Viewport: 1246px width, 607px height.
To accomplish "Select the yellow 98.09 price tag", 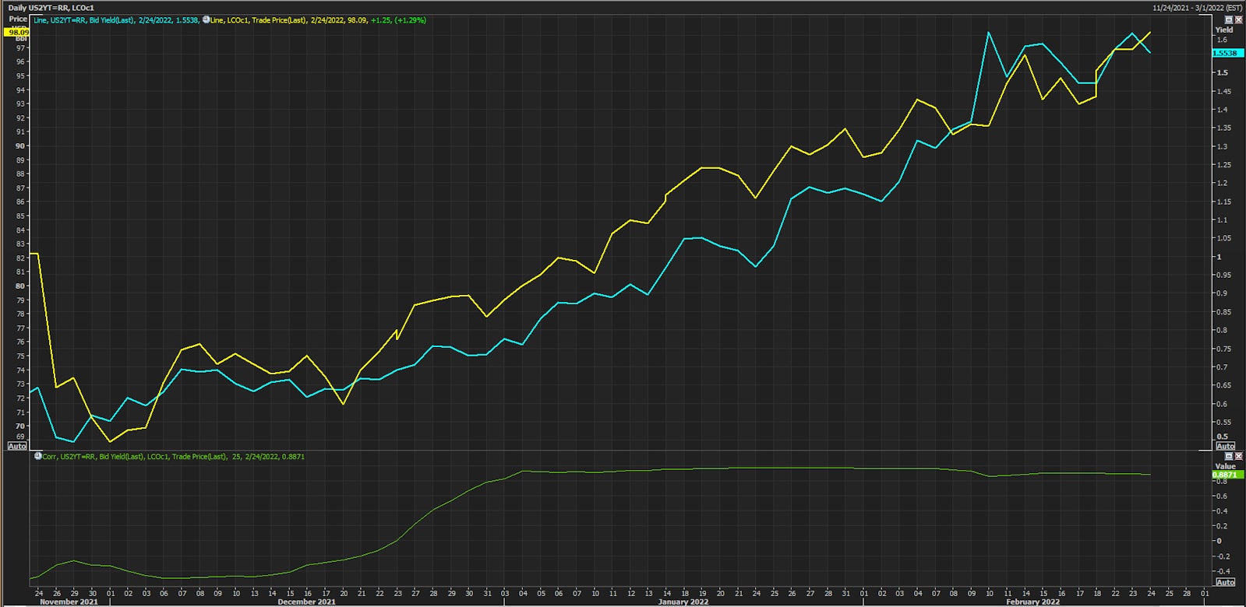I will [x=16, y=33].
